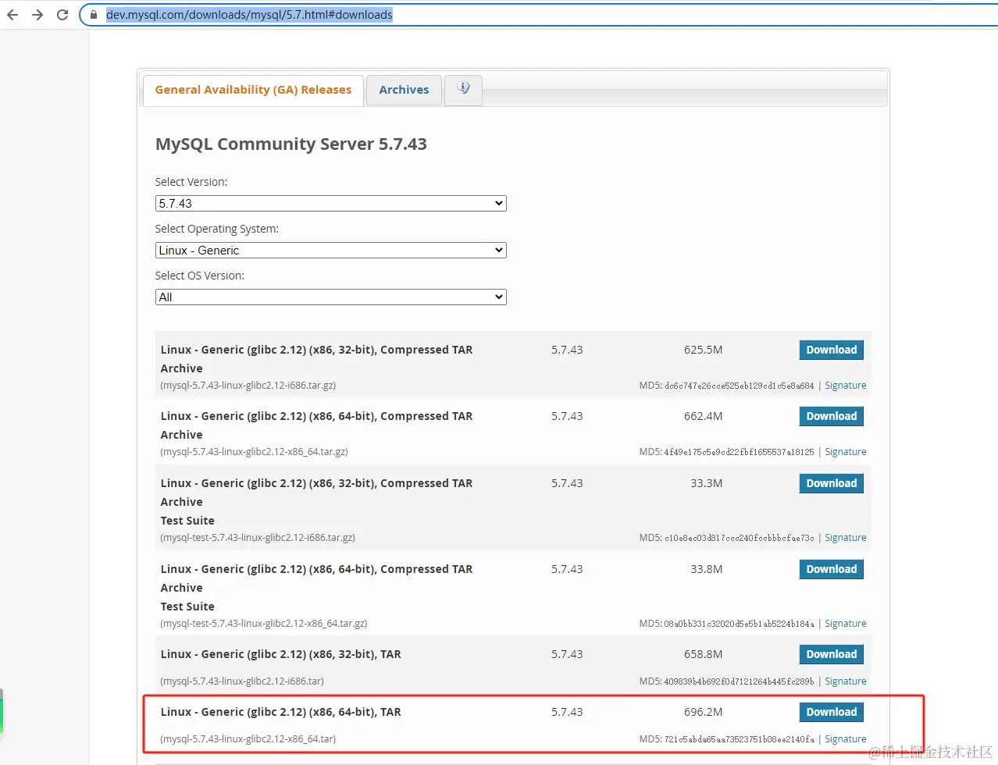The width and height of the screenshot is (998, 765).
Task: Open the info icon tab
Action: click(x=463, y=88)
